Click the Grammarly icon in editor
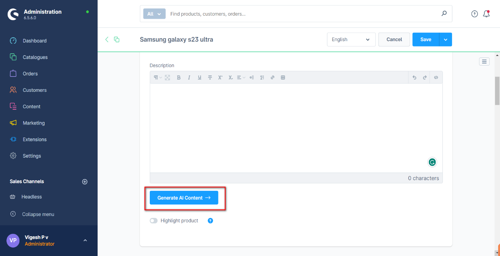 432,162
